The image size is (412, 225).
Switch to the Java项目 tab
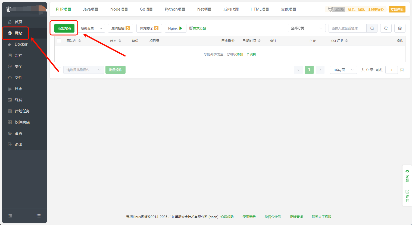(90, 9)
